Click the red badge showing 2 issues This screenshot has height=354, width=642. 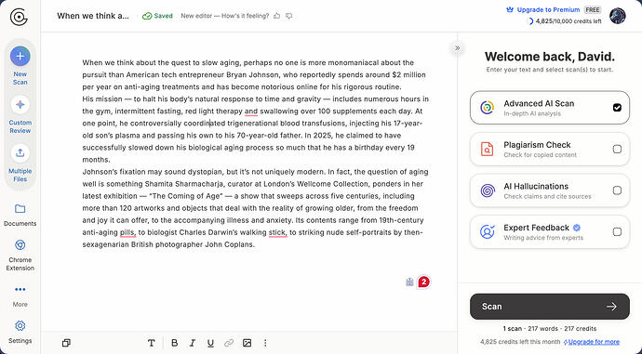click(x=423, y=282)
